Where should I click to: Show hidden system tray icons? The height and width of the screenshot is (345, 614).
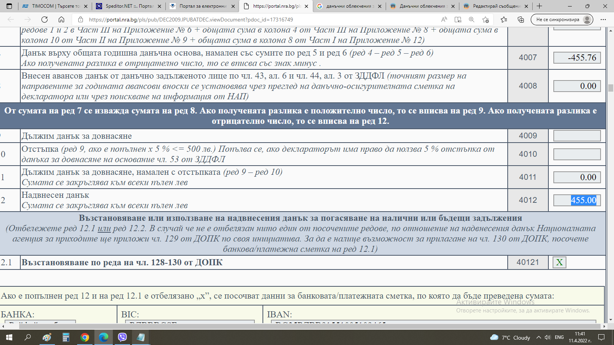tap(538, 337)
